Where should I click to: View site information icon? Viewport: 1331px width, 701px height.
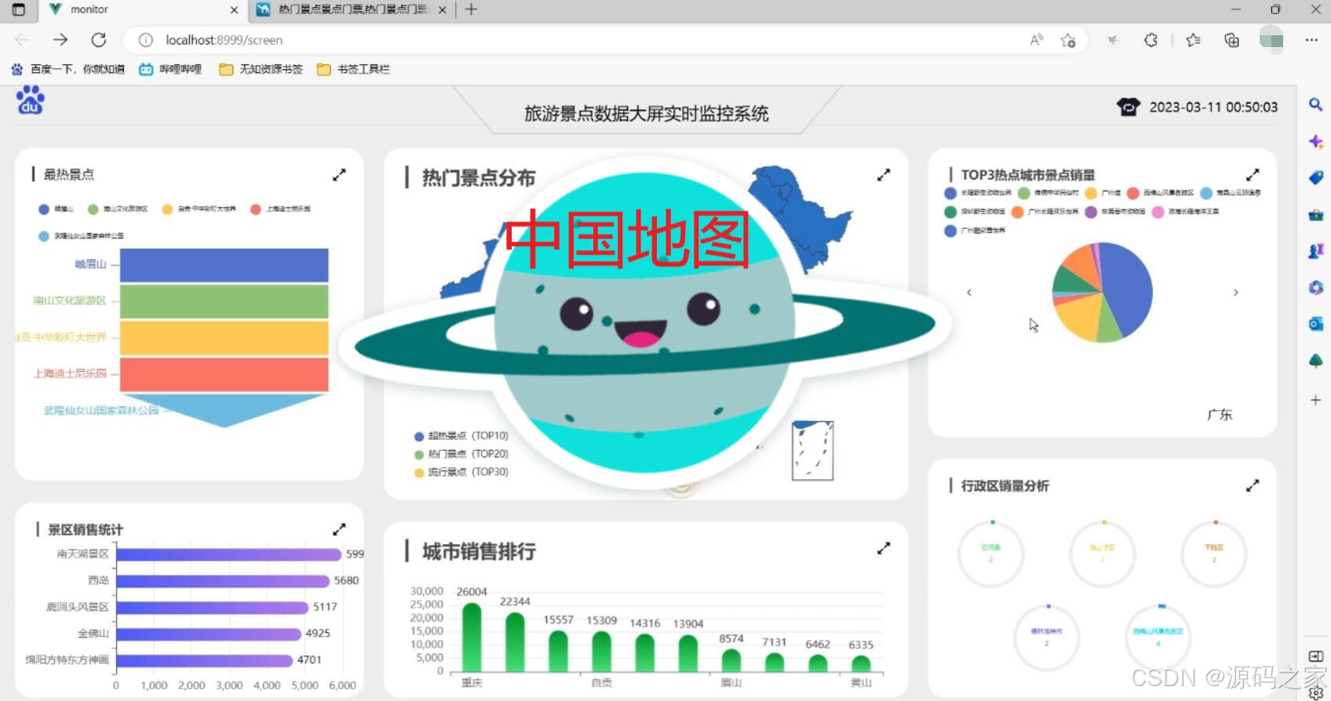click(x=146, y=40)
